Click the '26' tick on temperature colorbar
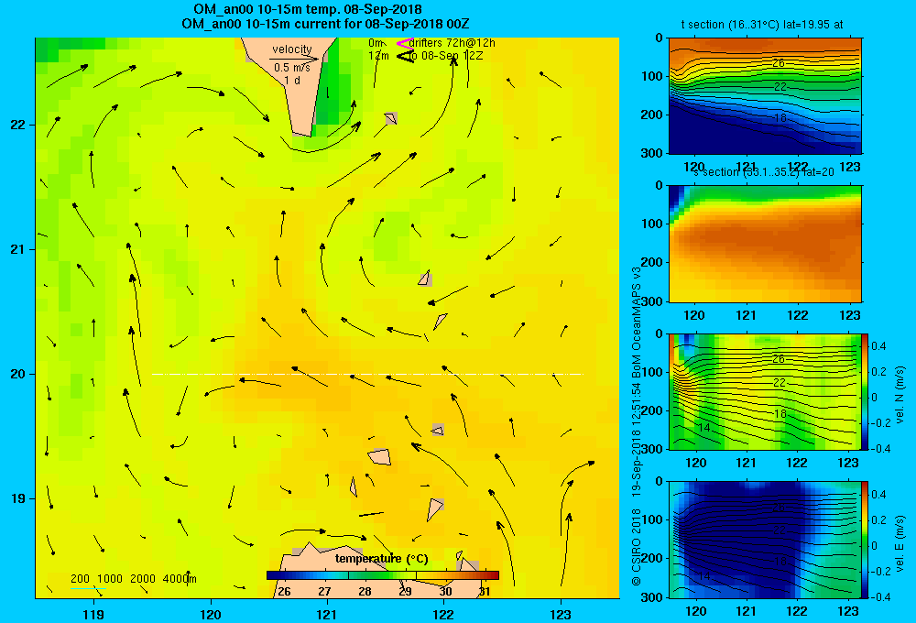Image resolution: width=916 pixels, height=623 pixels. click(x=284, y=592)
